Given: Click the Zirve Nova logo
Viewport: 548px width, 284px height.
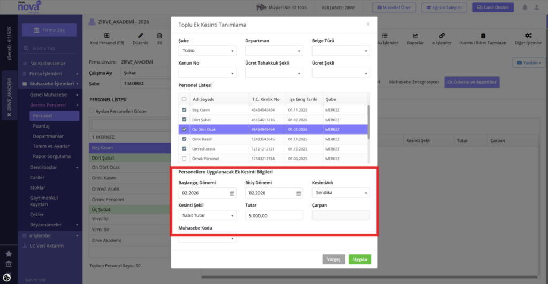Looking at the screenshot, I should pos(29,7).
